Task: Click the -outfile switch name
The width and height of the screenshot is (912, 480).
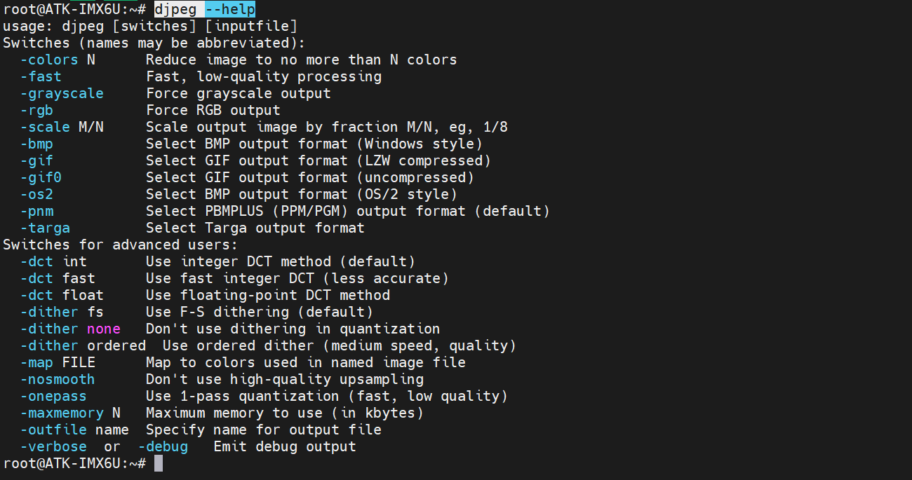Action: (x=53, y=430)
